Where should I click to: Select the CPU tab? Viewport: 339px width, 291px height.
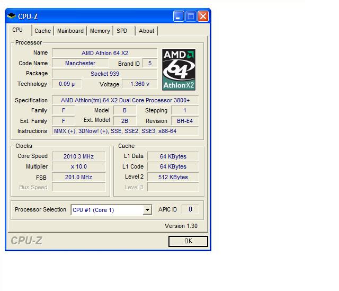point(19,30)
